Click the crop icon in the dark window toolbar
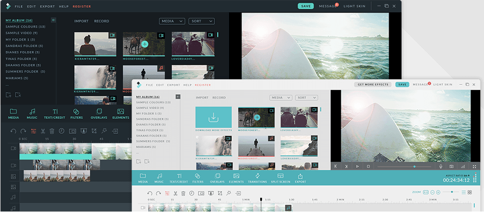The image size is (484, 212). click(94, 131)
